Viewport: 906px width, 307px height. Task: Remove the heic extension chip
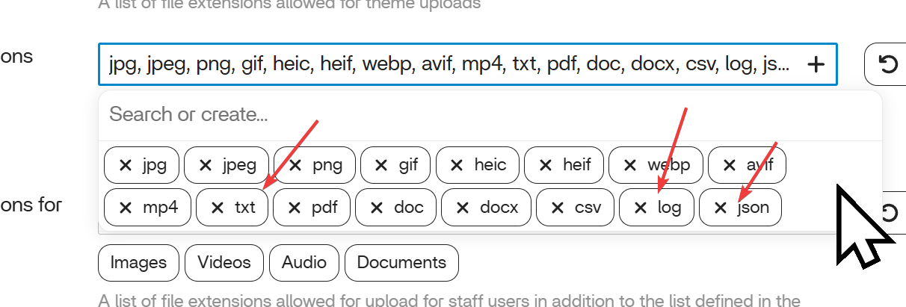(x=457, y=165)
